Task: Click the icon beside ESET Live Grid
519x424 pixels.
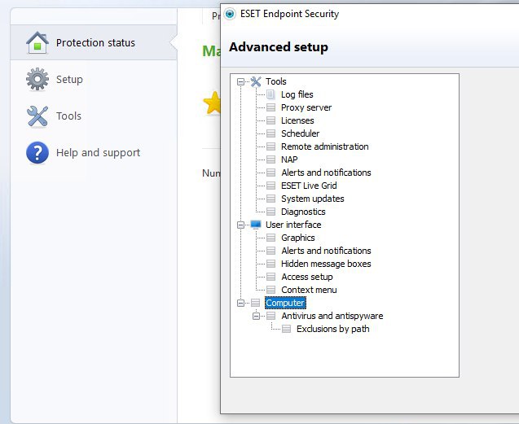Action: tap(270, 186)
